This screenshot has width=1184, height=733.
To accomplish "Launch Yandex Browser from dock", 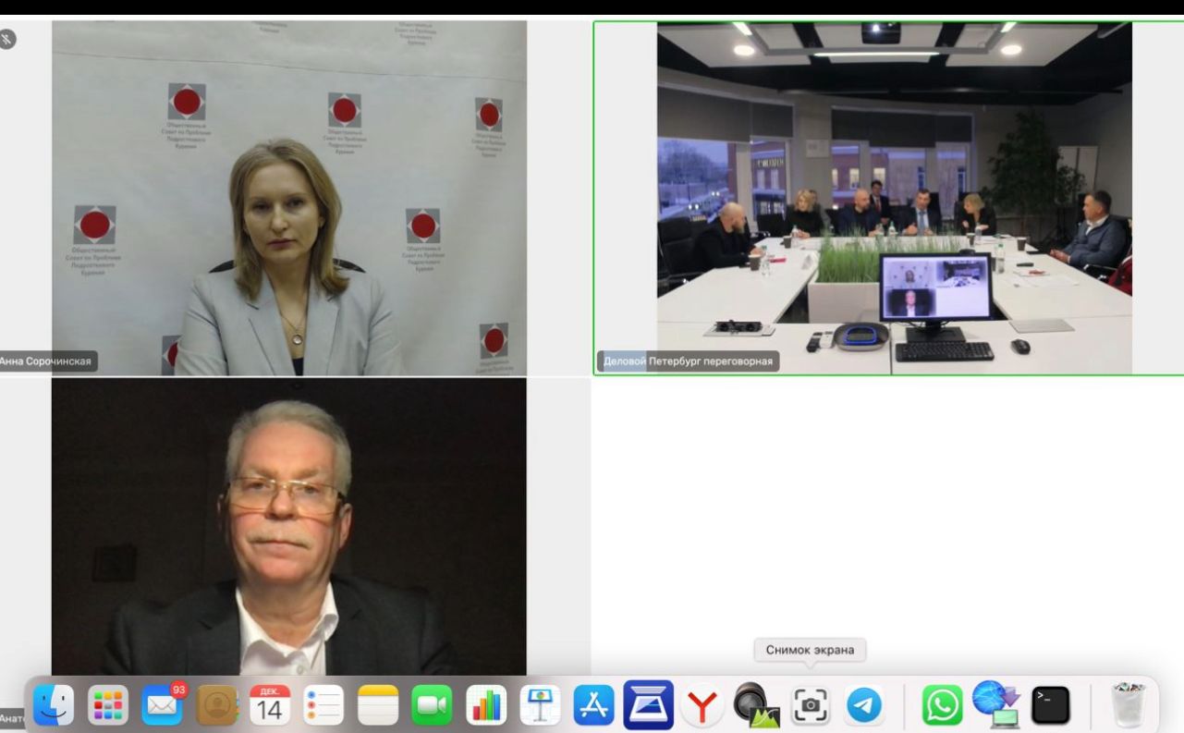I will pos(702,707).
